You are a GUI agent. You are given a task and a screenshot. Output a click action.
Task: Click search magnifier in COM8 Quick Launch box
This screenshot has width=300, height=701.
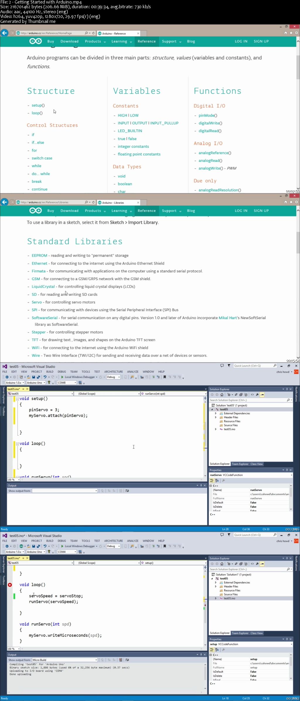click(275, 366)
